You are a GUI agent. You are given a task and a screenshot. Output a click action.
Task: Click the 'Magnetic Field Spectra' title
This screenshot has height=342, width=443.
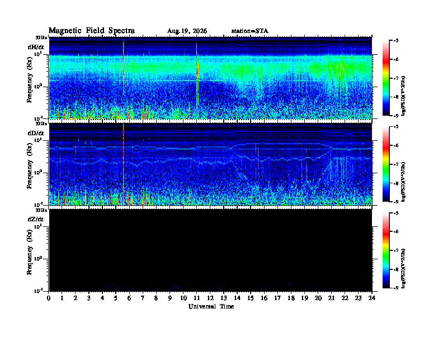[92, 31]
